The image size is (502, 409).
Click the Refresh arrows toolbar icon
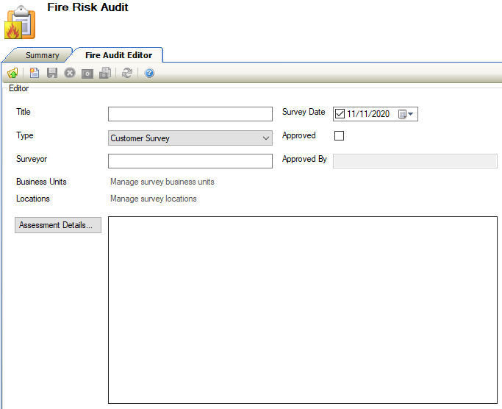tap(127, 74)
